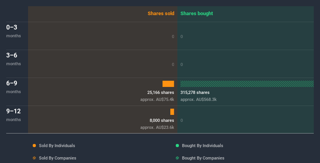Select the 3–6 months row label
The height and width of the screenshot is (163, 320).
tap(14, 59)
